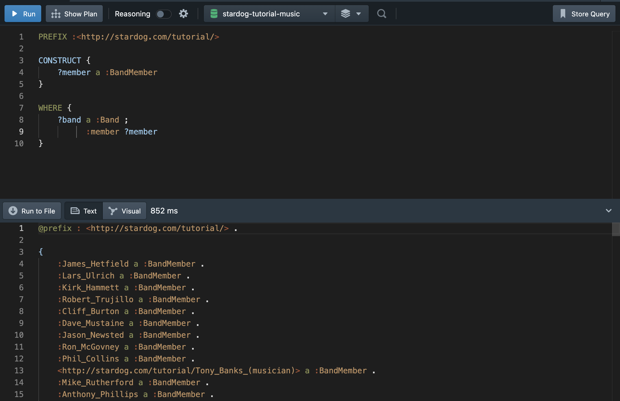Click ':Cliff_Burton' in results
620x401 pixels.
tap(88, 311)
